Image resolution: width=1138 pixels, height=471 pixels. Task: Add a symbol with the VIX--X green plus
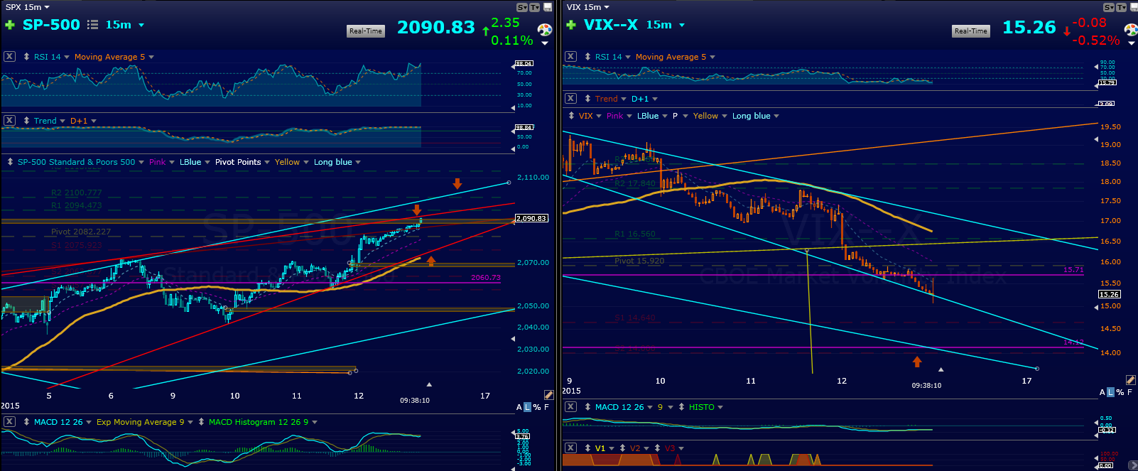click(570, 25)
